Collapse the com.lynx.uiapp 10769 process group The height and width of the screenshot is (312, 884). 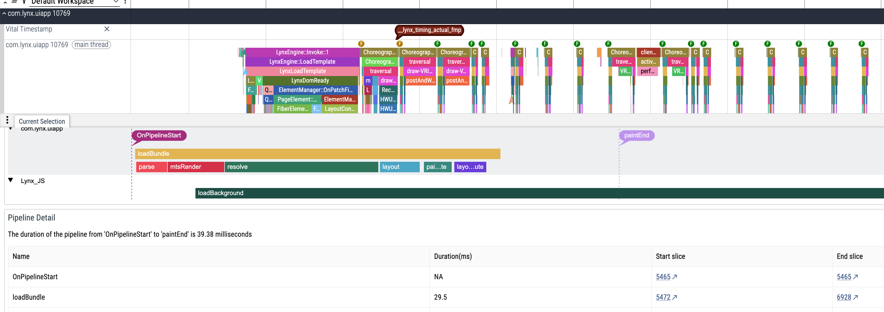(x=4, y=13)
